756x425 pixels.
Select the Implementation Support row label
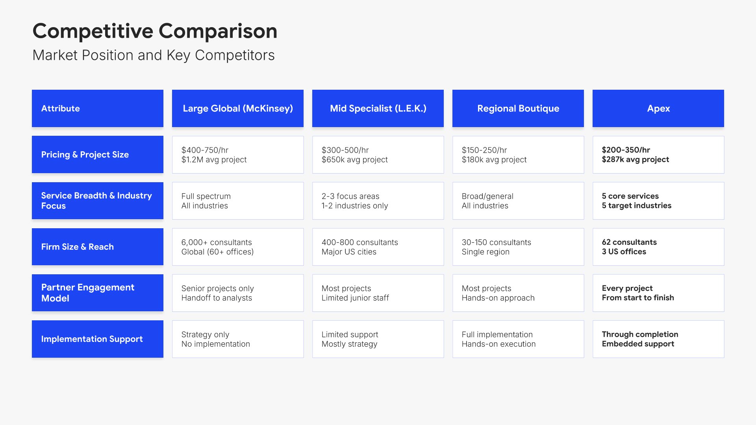[x=97, y=339]
